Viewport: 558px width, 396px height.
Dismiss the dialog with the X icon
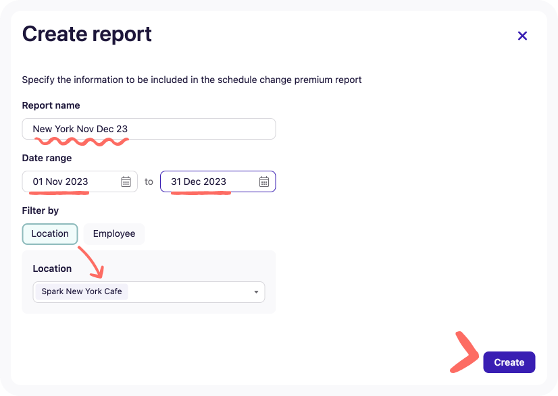522,36
